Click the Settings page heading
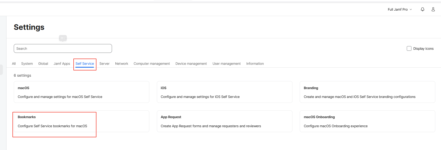 coord(29,27)
